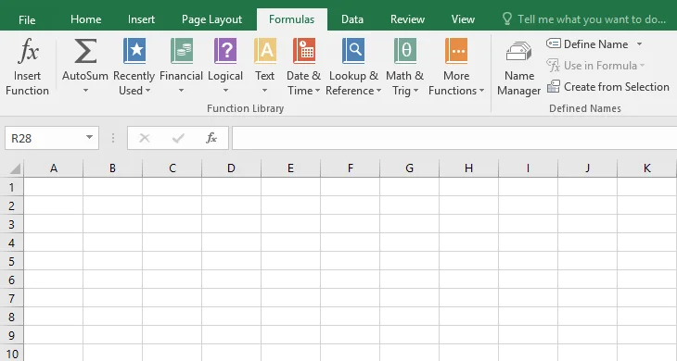Select the Formulas tab

(292, 19)
